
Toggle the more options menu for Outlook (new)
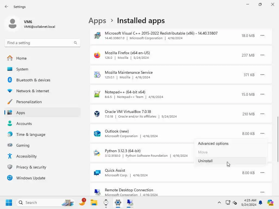(x=262, y=133)
